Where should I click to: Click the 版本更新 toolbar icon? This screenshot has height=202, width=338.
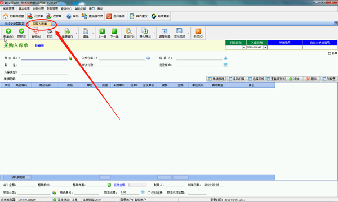click(154, 16)
